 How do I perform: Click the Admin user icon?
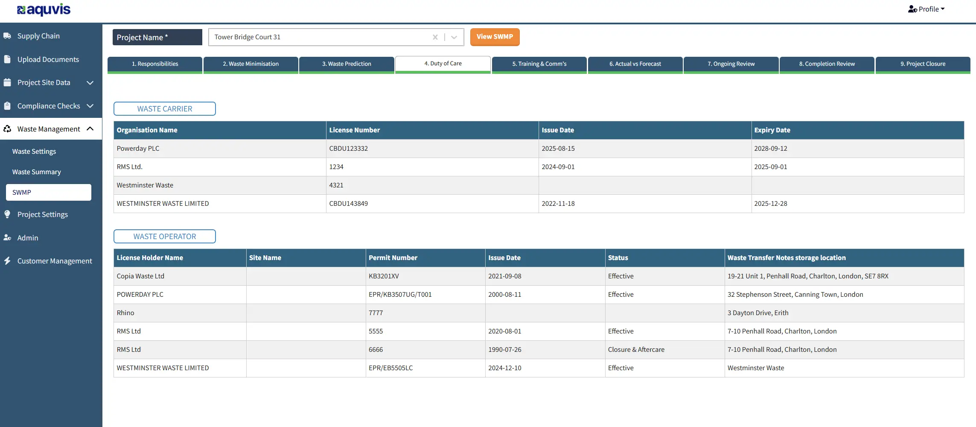tap(7, 237)
